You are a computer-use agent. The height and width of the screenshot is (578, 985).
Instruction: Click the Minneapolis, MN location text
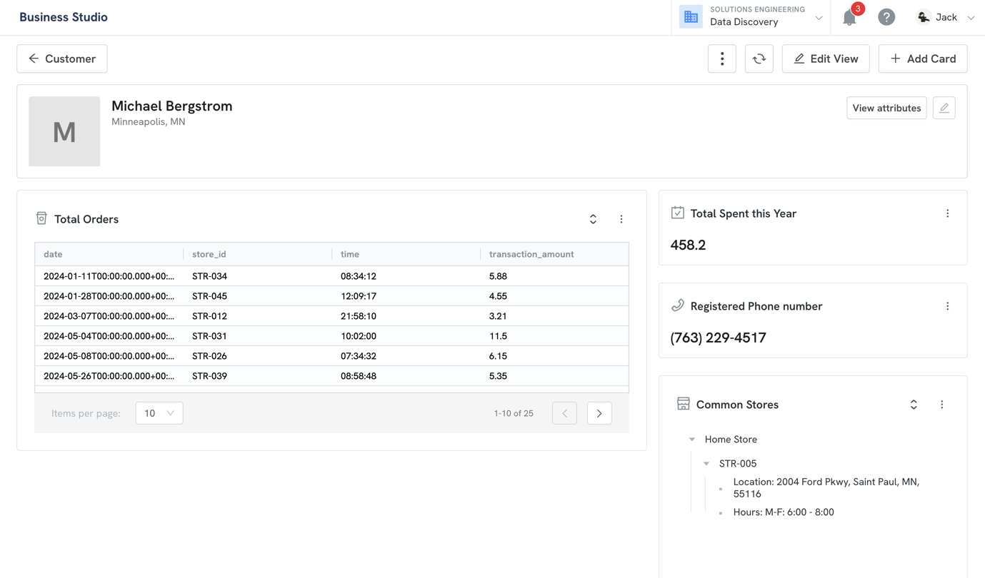coord(149,122)
